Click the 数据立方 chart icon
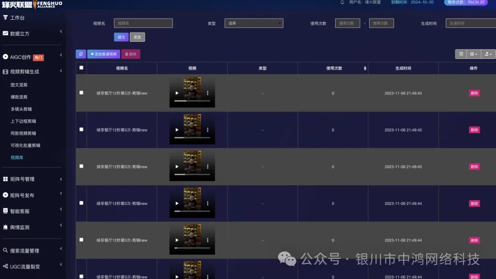Viewport: 496px width, 279px height. click(x=6, y=33)
